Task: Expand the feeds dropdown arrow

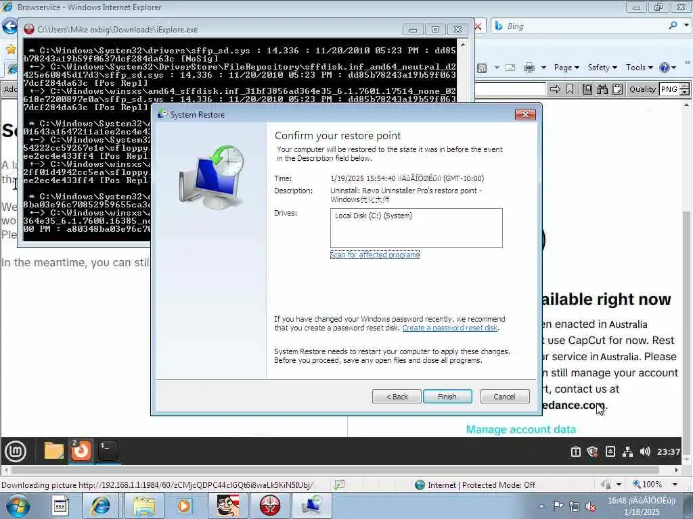Action: tap(497, 68)
